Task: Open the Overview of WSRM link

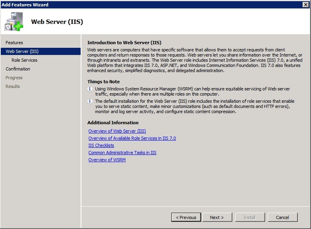Action: tap(107, 160)
